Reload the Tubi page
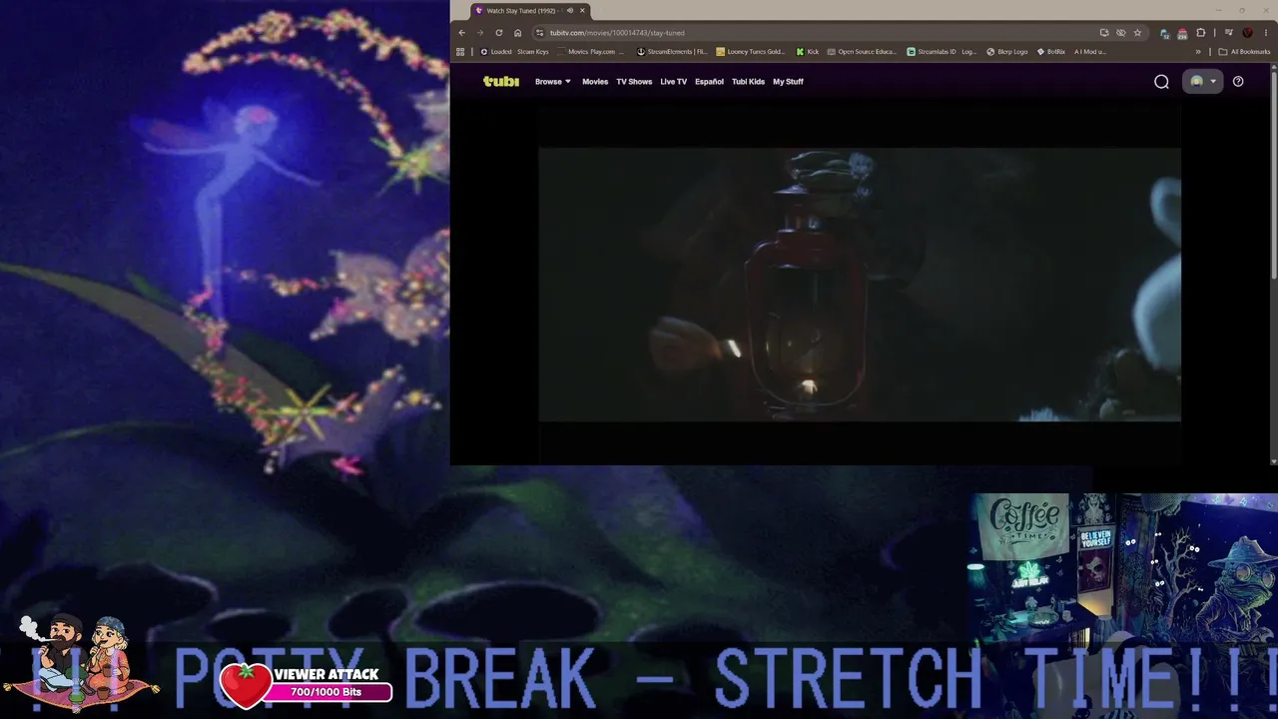The width and height of the screenshot is (1278, 719). point(499,33)
